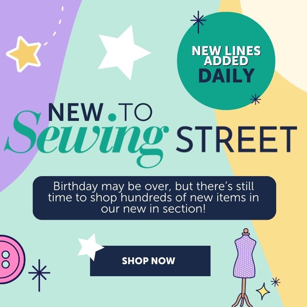Click the yellow star with white outline

point(24,54)
